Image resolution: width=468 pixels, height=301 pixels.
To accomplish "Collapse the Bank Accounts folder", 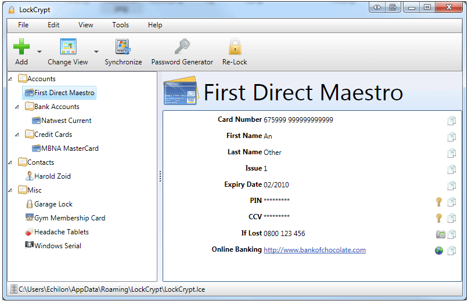I will coord(17,107).
